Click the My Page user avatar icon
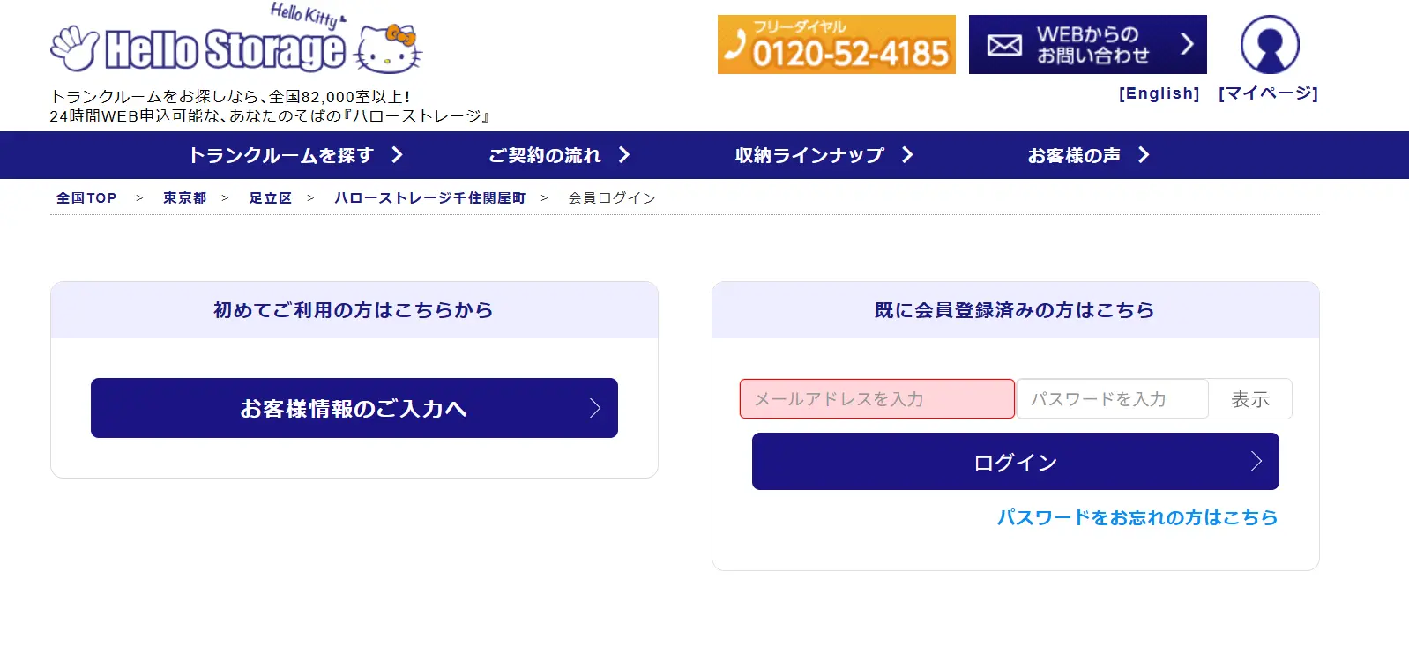The width and height of the screenshot is (1409, 653). (1270, 44)
